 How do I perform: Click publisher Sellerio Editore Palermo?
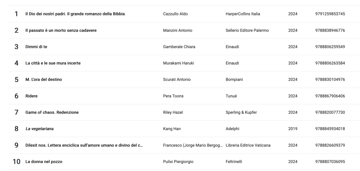pos(247,30)
